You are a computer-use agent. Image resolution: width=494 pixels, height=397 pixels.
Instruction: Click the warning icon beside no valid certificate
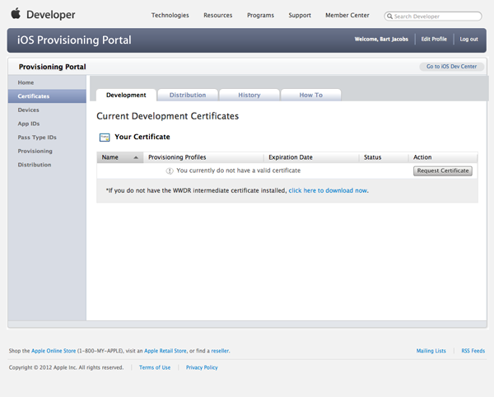(170, 170)
